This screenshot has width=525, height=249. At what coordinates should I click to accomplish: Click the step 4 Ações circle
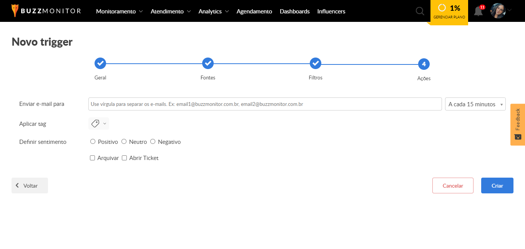click(424, 64)
